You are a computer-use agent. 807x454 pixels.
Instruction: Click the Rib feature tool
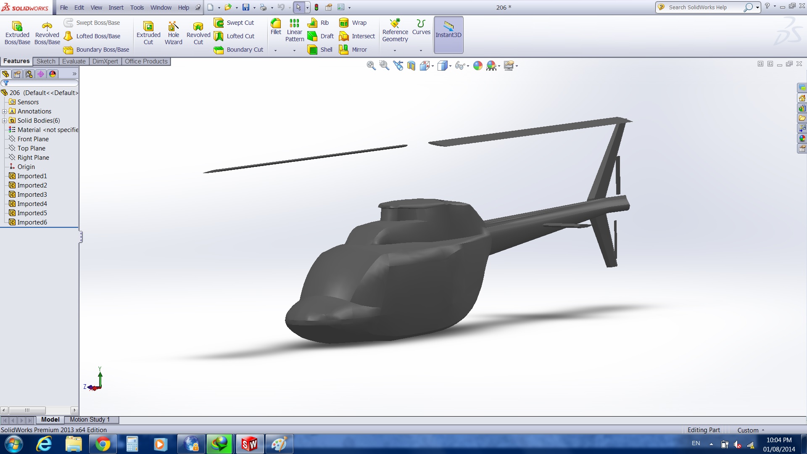coord(319,23)
